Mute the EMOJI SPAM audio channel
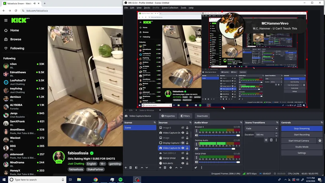Image resolution: width=325 pixels, height=183 pixels. tap(196, 162)
